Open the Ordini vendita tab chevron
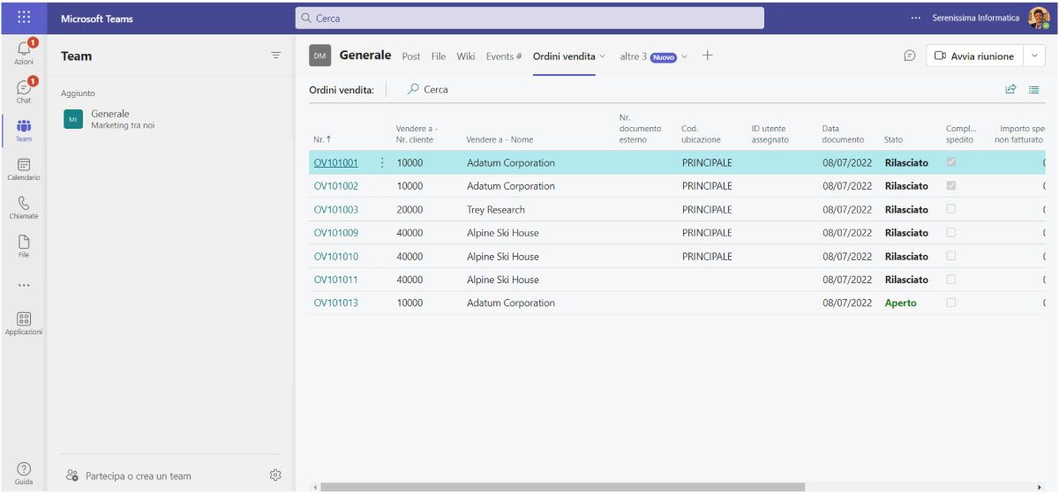Screen dimensions: 1059x494 tap(603, 56)
